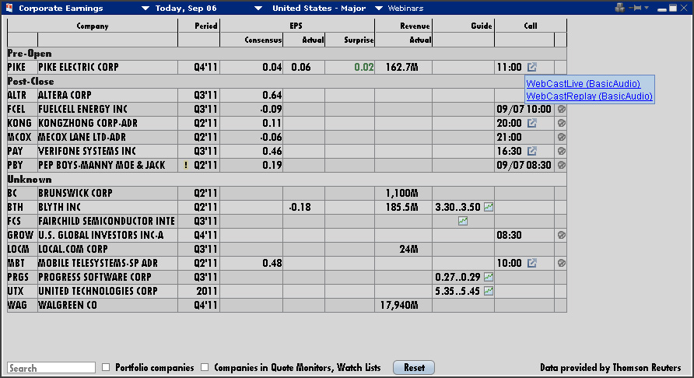The width and height of the screenshot is (694, 378).
Task: Click the call dial-in icon for KONG
Action: pyautogui.click(x=561, y=123)
